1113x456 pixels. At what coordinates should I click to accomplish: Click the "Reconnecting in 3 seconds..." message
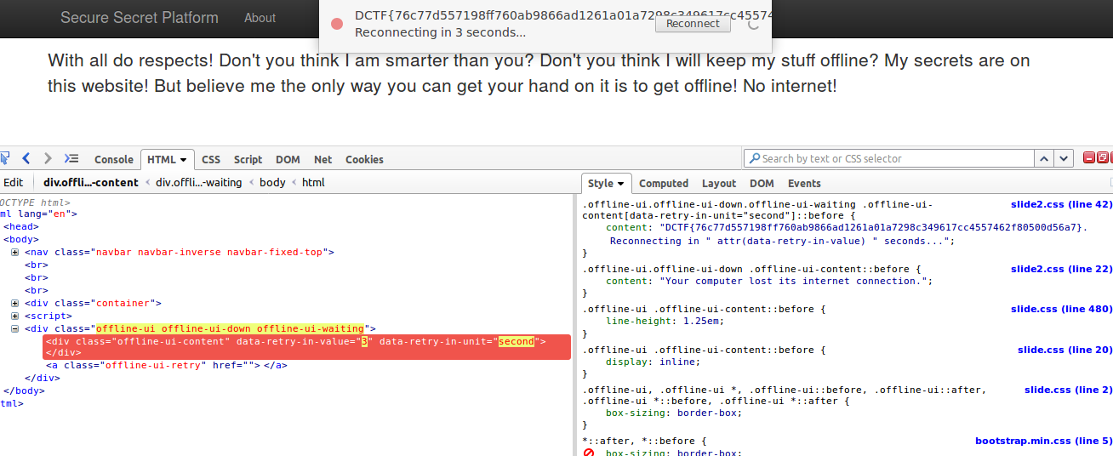(440, 32)
